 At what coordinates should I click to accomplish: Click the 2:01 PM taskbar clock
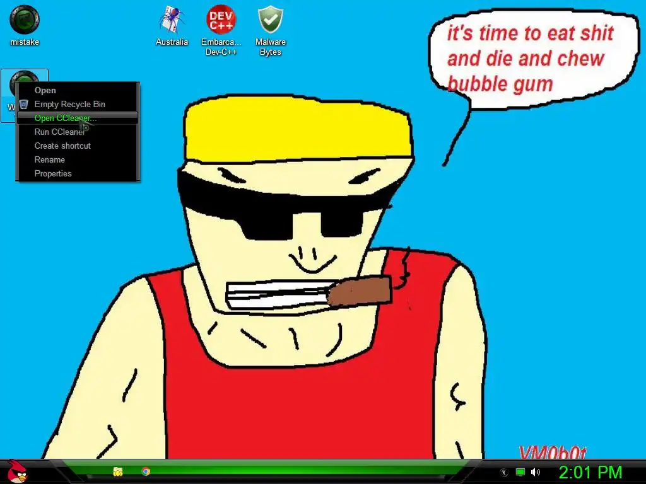pyautogui.click(x=590, y=473)
